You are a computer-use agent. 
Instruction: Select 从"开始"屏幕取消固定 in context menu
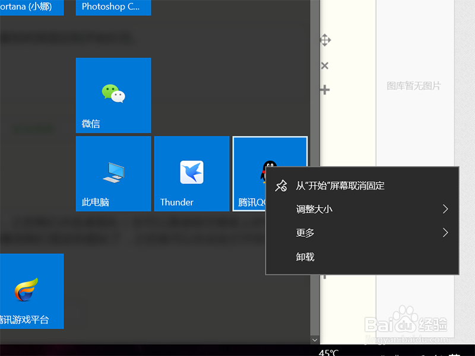coord(362,186)
